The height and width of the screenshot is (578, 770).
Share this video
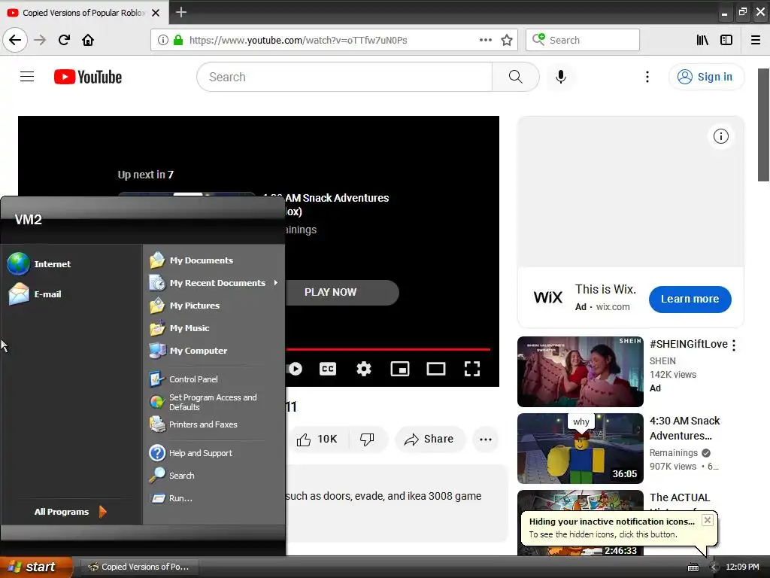pyautogui.click(x=429, y=440)
